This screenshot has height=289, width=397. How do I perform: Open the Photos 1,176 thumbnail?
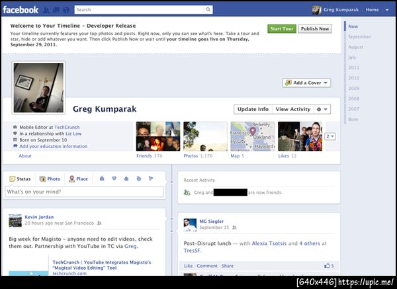coord(205,136)
